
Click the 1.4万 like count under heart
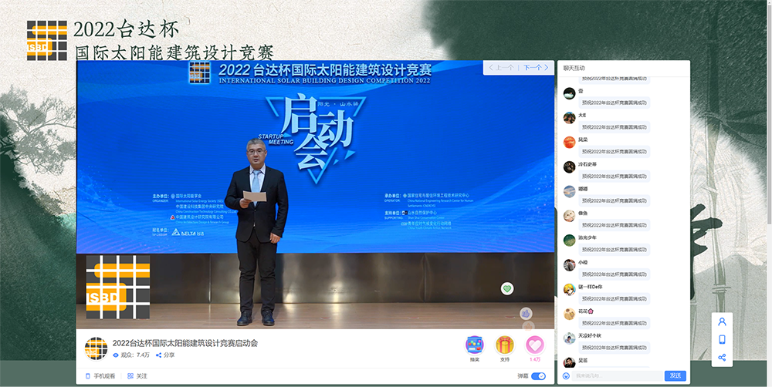click(x=535, y=359)
